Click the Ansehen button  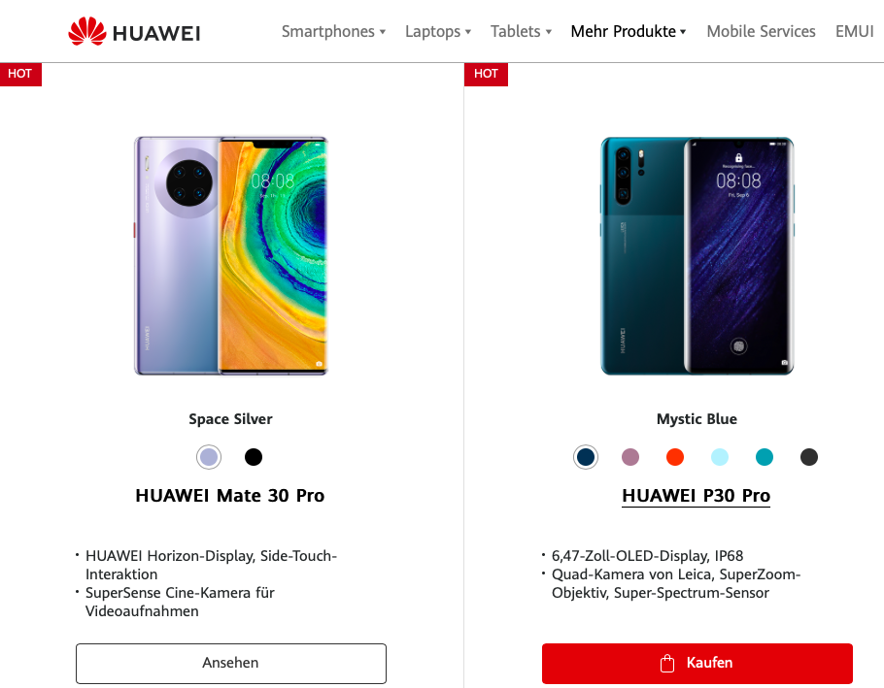tap(231, 663)
